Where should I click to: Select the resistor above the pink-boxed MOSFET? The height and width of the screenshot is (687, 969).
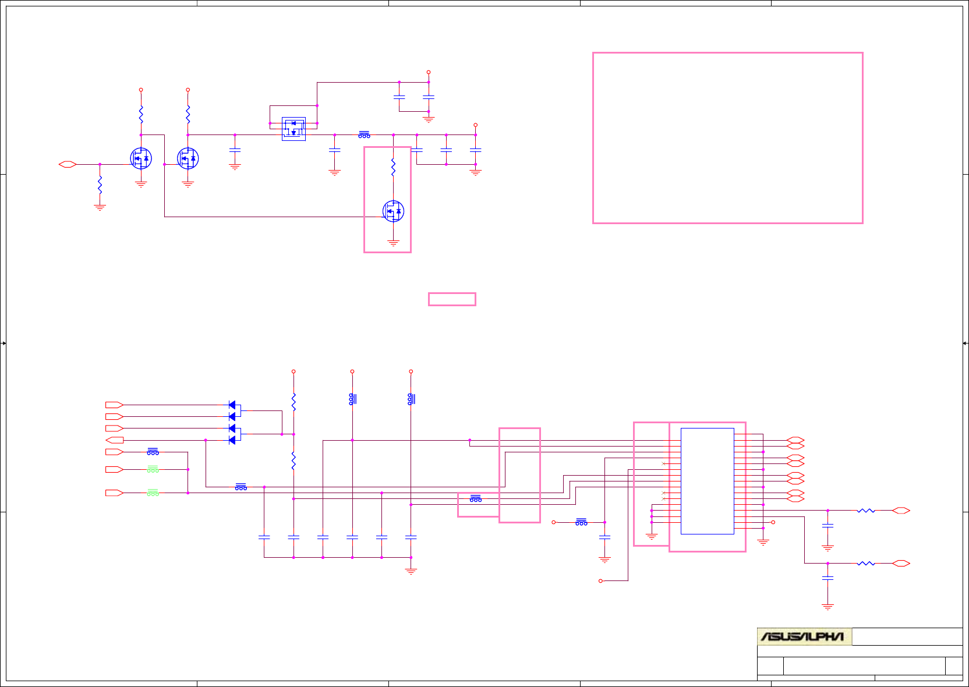[393, 168]
